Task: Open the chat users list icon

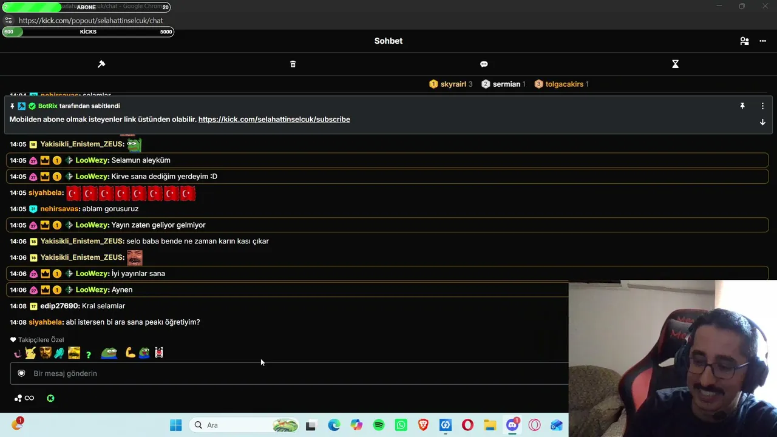Action: click(744, 41)
